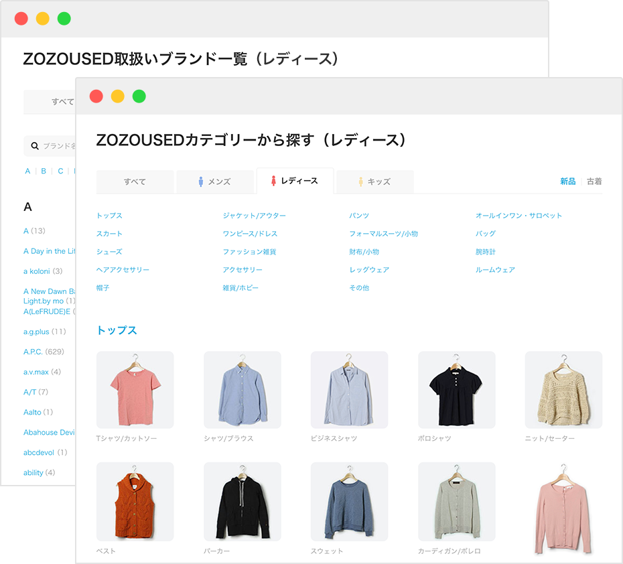Click the red figure icon on the レディース tab
623x564 pixels.
273,181
